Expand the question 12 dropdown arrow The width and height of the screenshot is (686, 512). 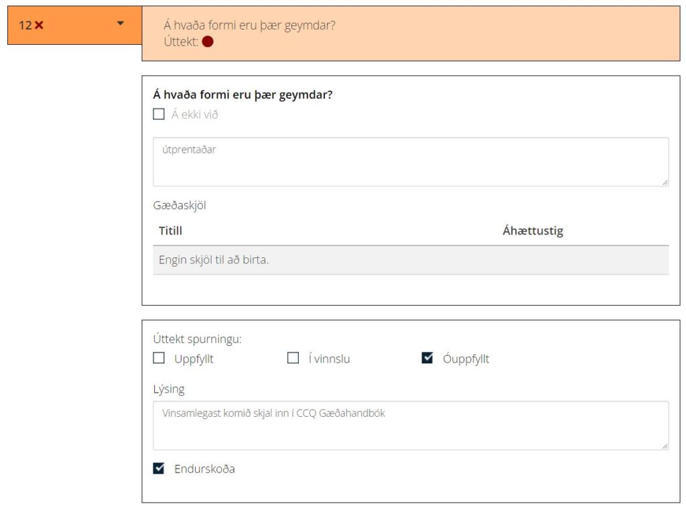tap(121, 23)
